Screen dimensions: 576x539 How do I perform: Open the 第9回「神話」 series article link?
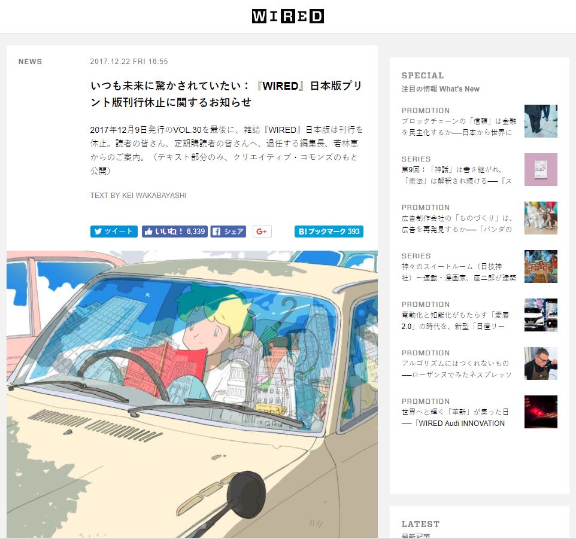[457, 175]
